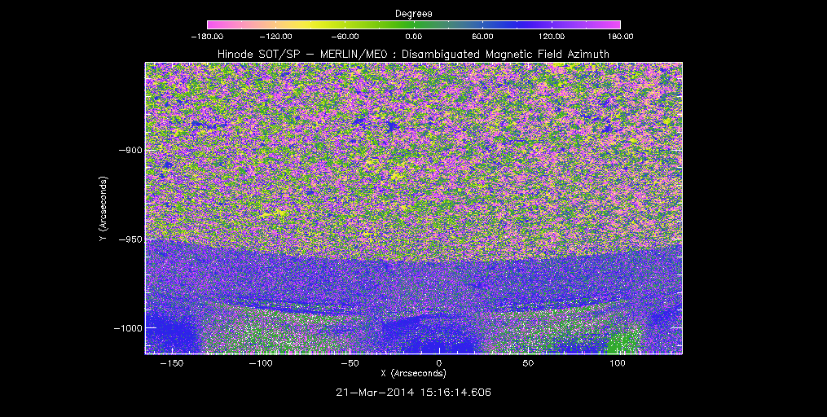
Task: Click the -950 tick on the Y axis
Action: click(x=129, y=239)
